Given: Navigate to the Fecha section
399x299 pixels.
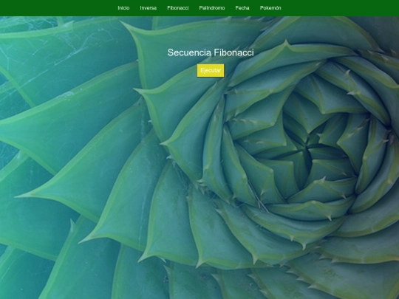Looking at the screenshot, I should (x=242, y=8).
